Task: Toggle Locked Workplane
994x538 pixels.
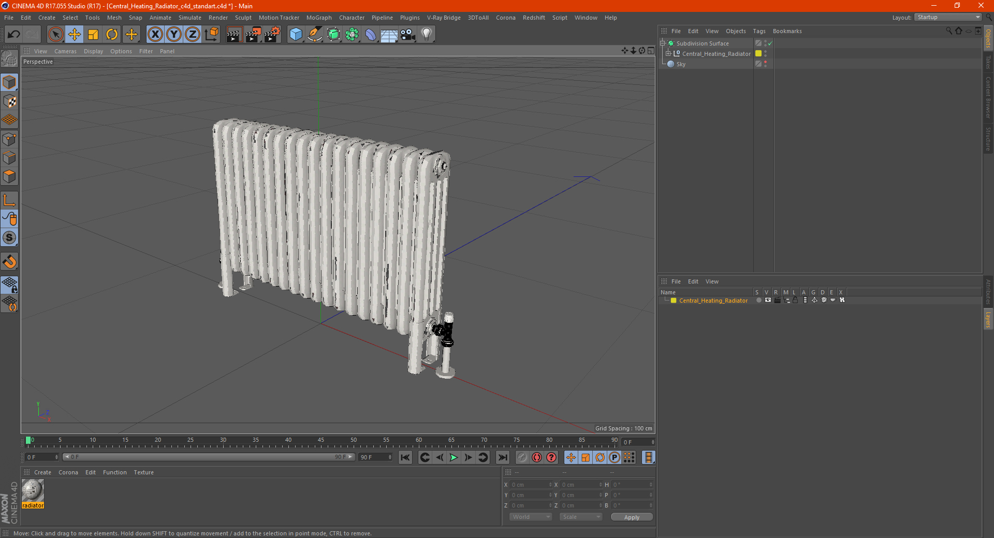Action: (9, 285)
